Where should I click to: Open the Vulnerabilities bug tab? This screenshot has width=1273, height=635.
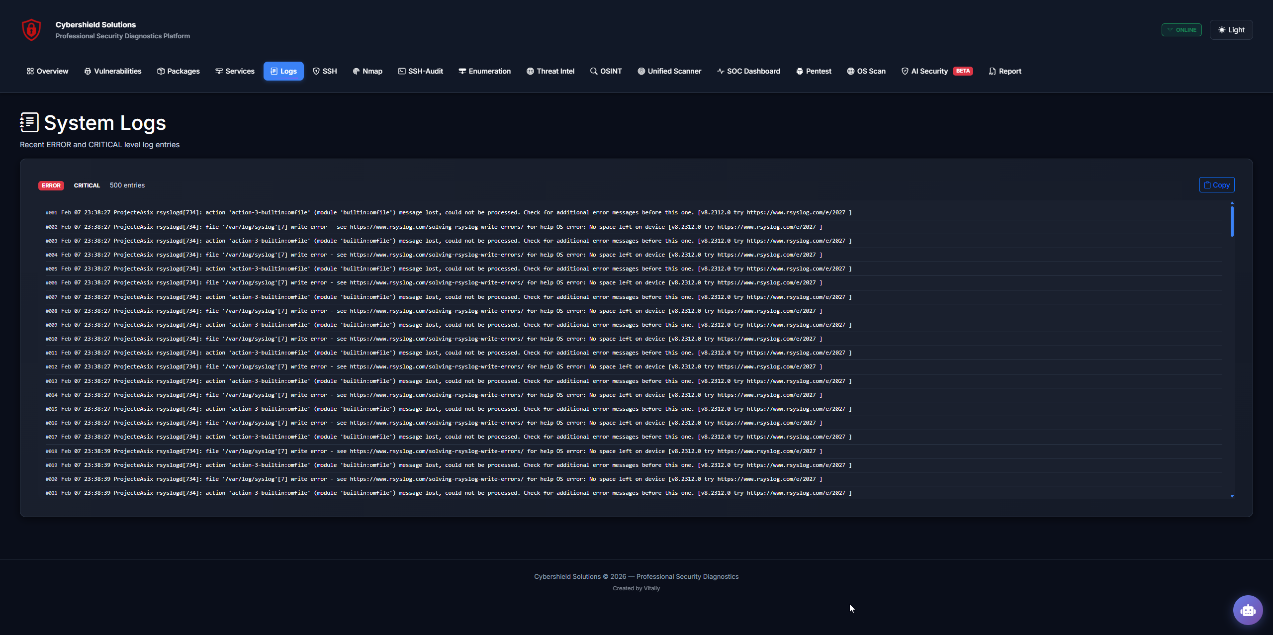112,71
